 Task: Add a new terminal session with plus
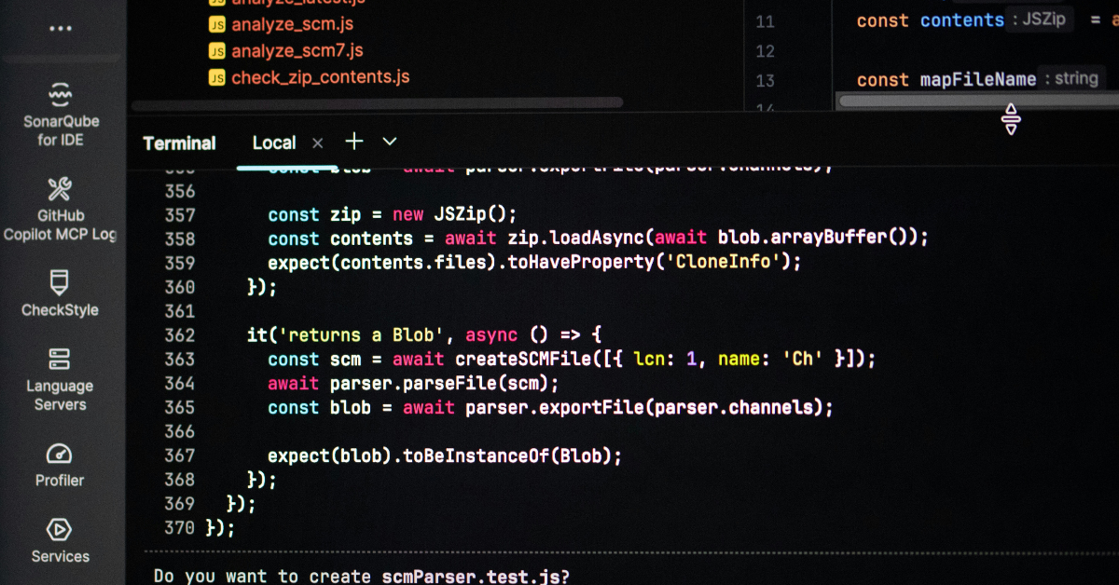pos(354,142)
